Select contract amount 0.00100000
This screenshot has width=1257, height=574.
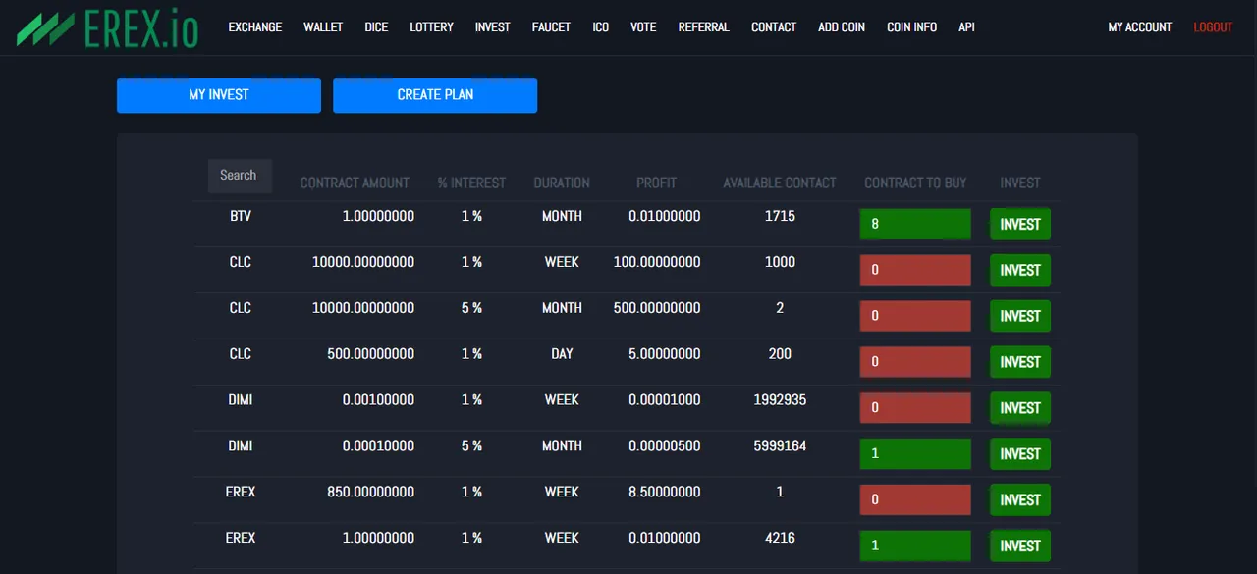tap(378, 400)
